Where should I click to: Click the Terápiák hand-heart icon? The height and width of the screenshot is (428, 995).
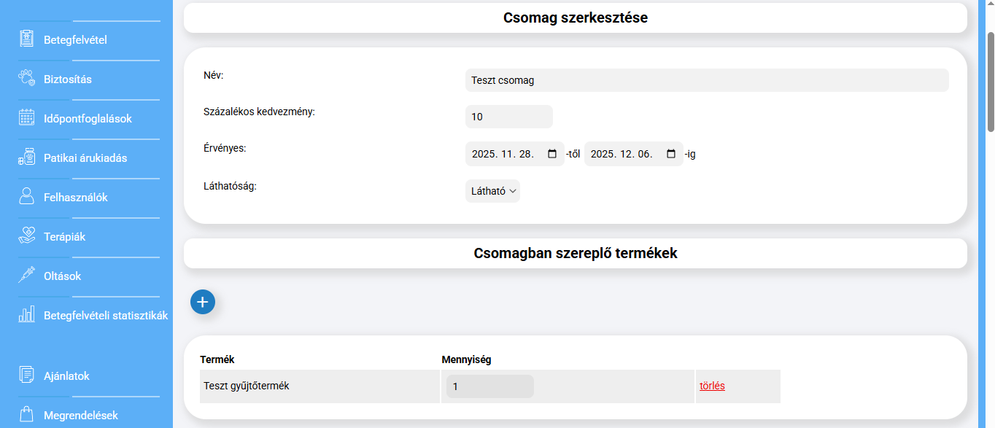tap(27, 236)
